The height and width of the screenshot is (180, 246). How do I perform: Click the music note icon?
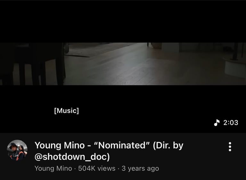(x=217, y=122)
